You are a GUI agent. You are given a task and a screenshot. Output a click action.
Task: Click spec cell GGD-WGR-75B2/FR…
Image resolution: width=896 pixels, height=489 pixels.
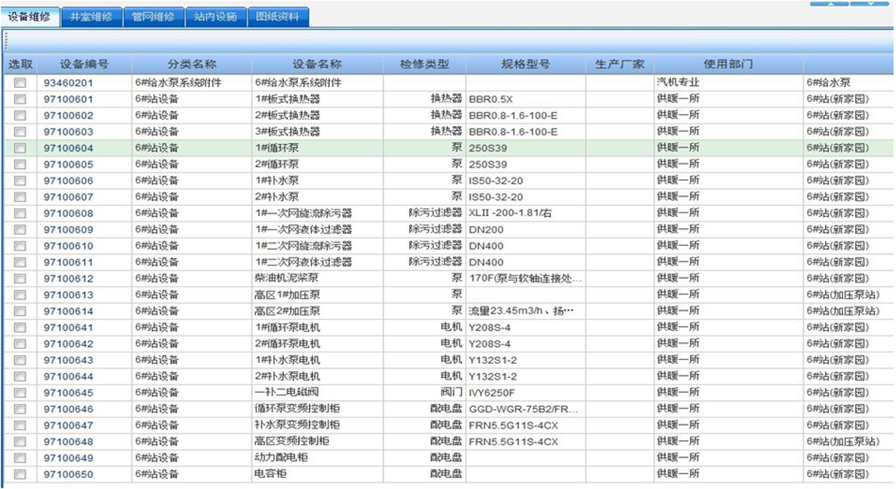(x=524, y=409)
